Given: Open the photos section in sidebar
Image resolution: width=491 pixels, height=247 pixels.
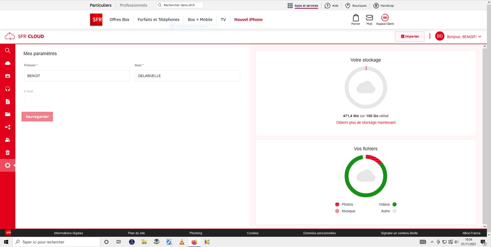Looking at the screenshot, I should pos(7,76).
